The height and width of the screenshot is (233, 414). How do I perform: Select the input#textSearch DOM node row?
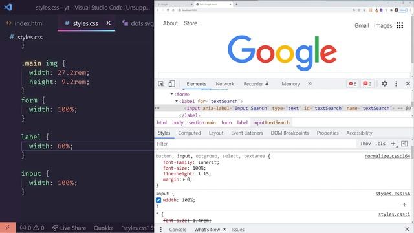point(283,108)
